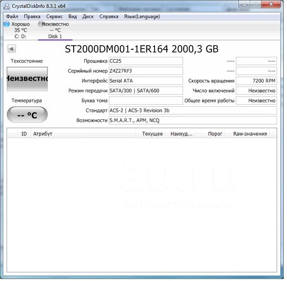Click the Серийный номер label

tap(87, 71)
